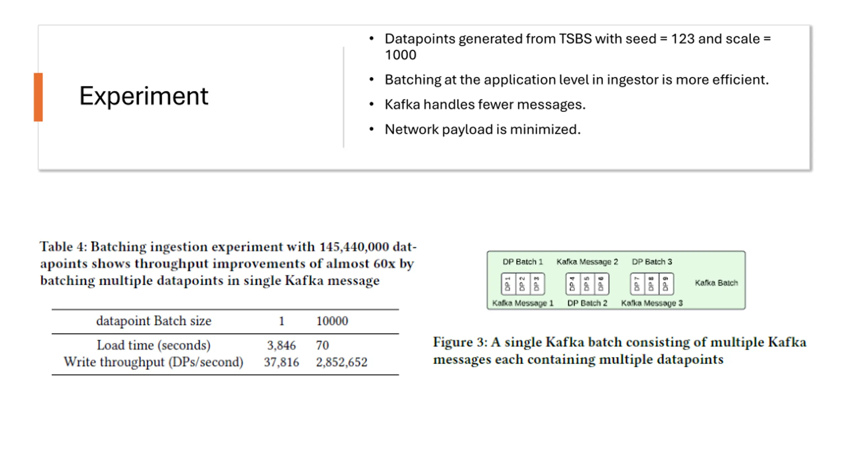Image resolution: width=842 pixels, height=473 pixels.
Task: Click the Write throughput row label
Action: tap(154, 362)
